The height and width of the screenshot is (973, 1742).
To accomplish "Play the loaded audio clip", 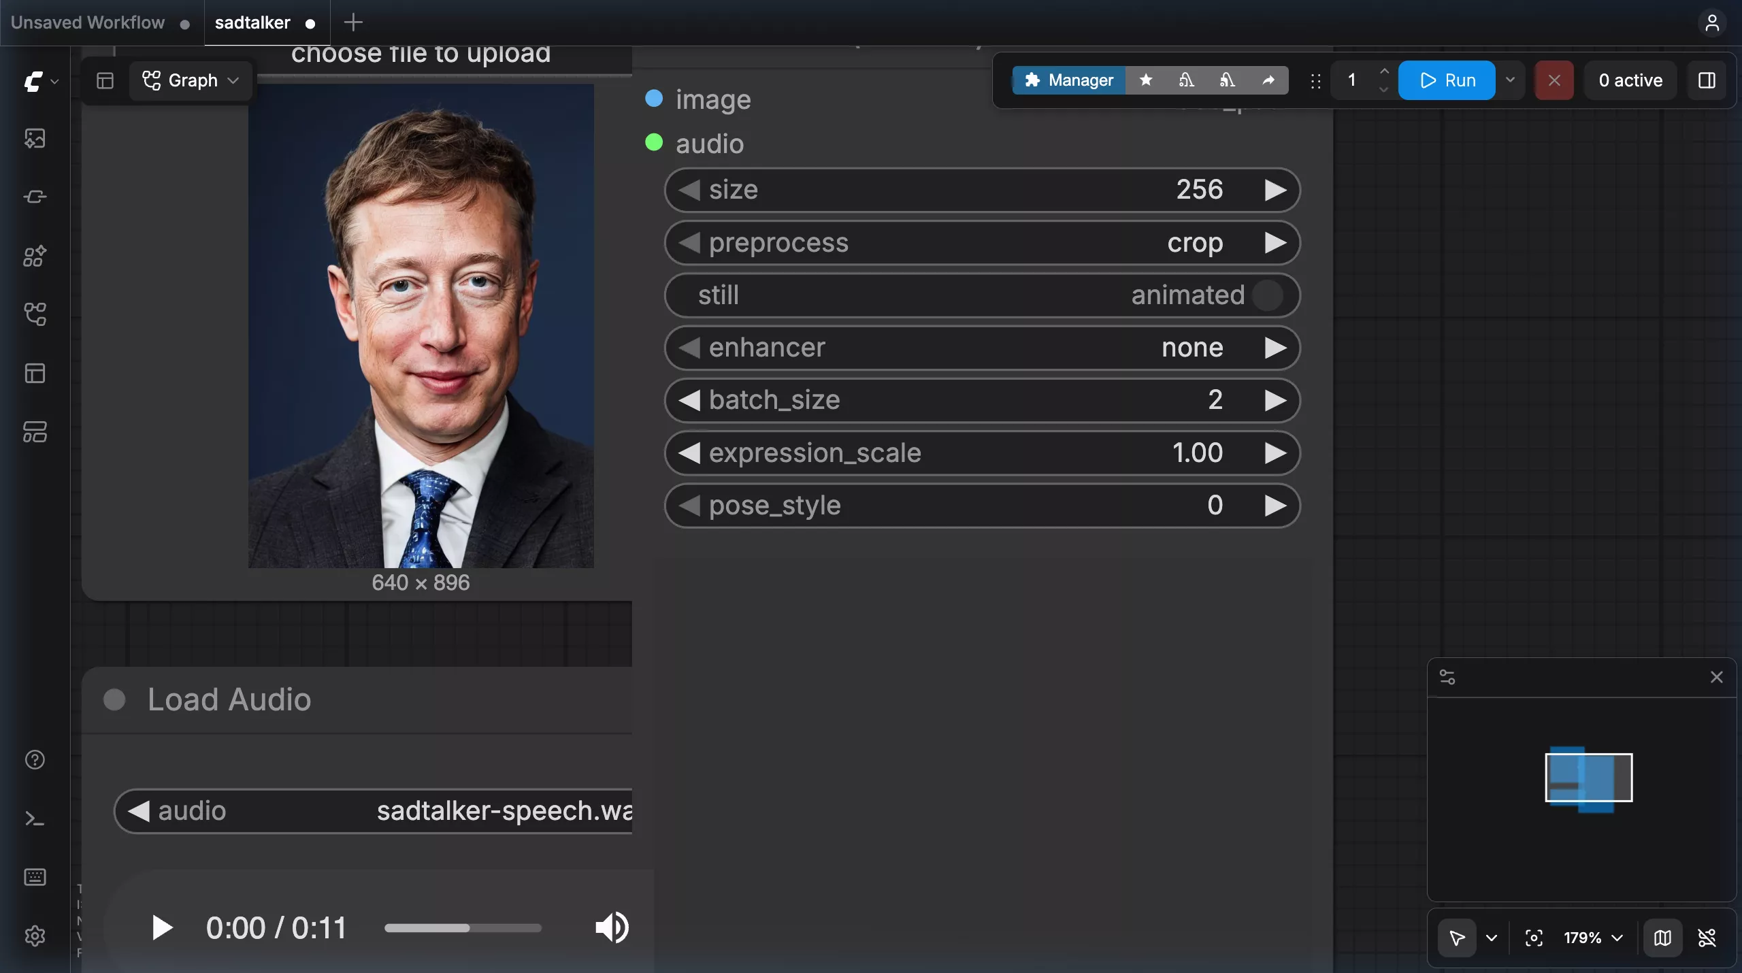I will pos(162,927).
